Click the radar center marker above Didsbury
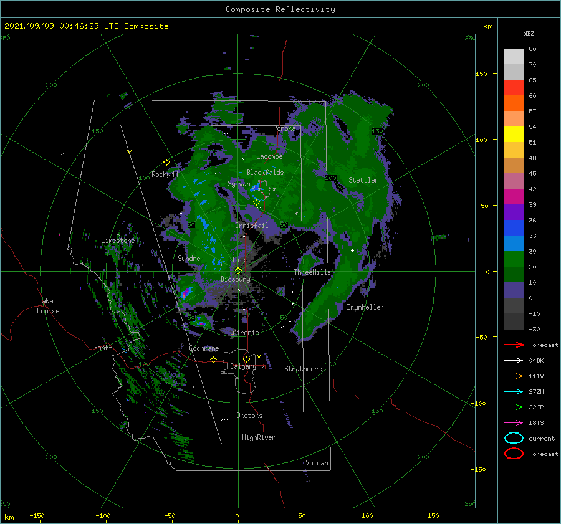 tap(238, 271)
